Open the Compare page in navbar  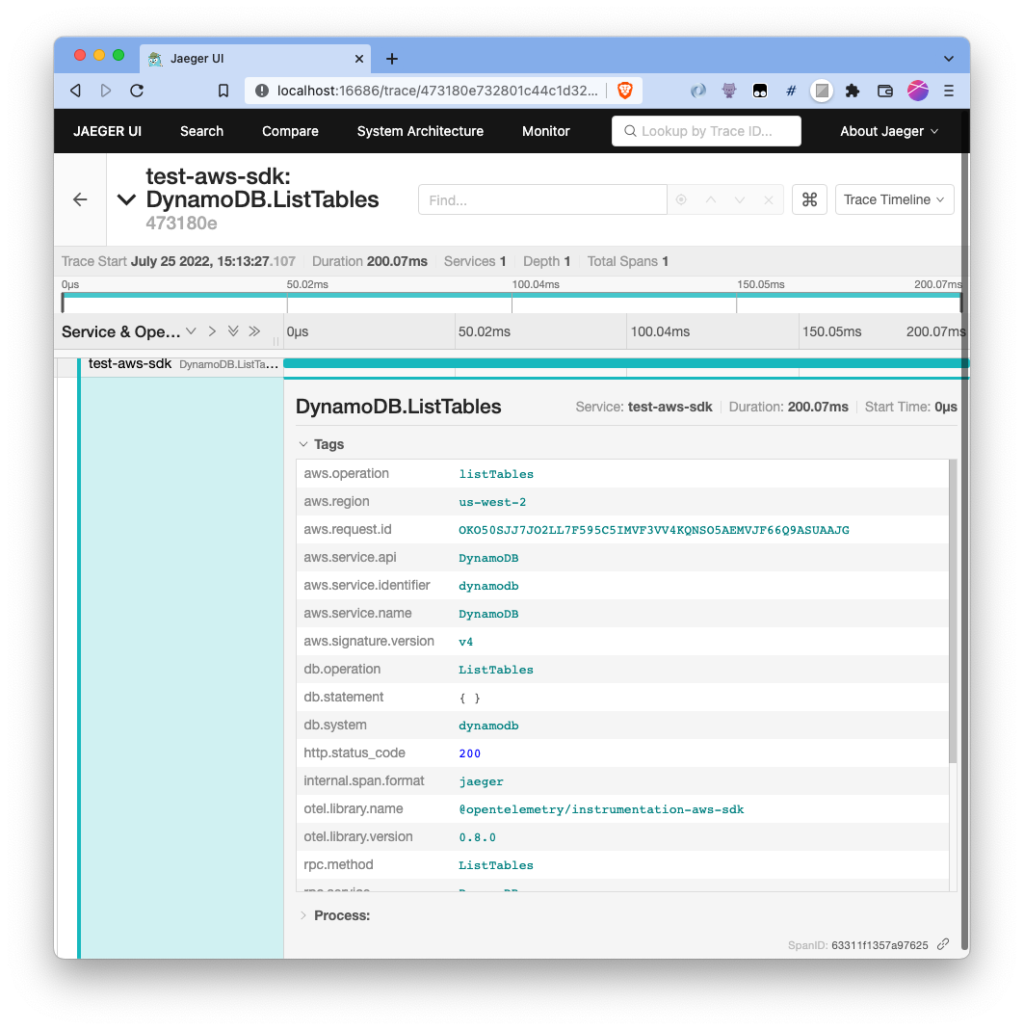[290, 131]
